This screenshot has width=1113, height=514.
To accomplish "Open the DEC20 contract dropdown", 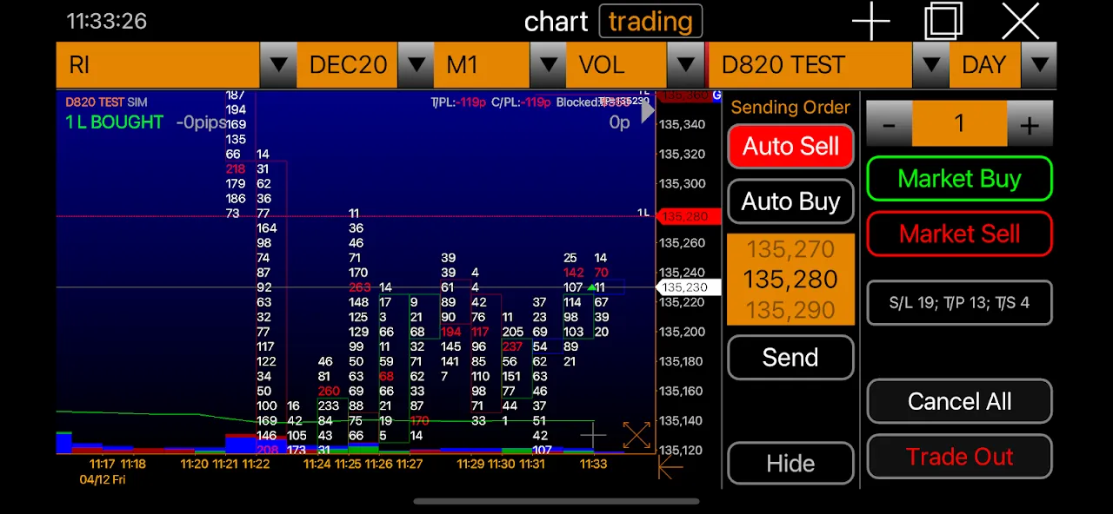I will (417, 65).
